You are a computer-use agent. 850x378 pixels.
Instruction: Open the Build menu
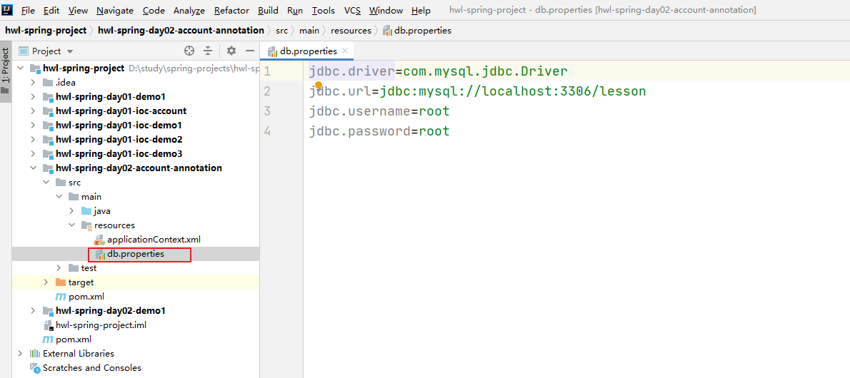click(269, 10)
